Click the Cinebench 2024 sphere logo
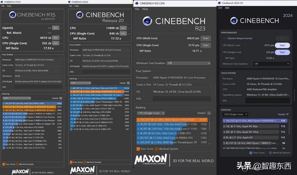The height and width of the screenshot is (175, 297). pos(234,20)
